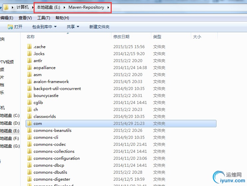Click the date 2015/4/29 21:23
This screenshot has width=247, height=186.
click(x=129, y=123)
